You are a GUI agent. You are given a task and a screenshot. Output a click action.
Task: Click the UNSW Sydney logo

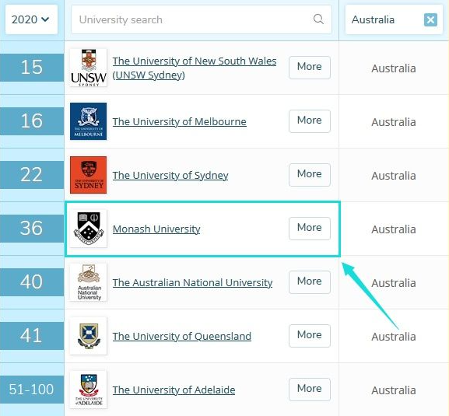pos(89,68)
